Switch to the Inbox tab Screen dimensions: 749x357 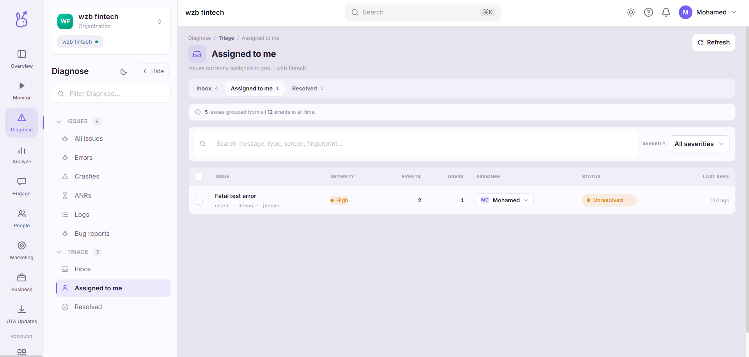pyautogui.click(x=207, y=88)
